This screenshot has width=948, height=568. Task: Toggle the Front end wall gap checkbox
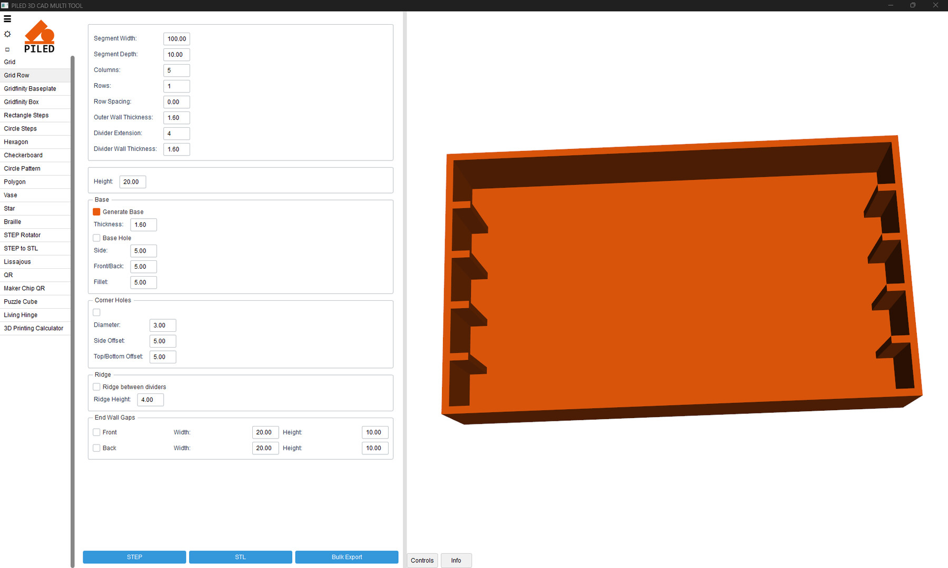[96, 432]
